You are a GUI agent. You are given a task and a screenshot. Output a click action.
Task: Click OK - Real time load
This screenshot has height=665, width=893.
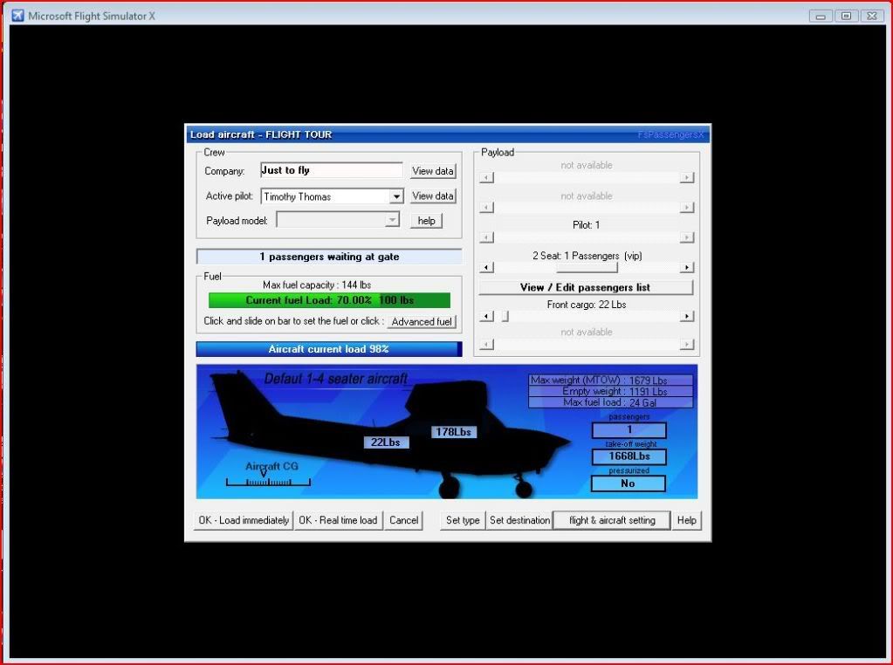click(x=338, y=520)
